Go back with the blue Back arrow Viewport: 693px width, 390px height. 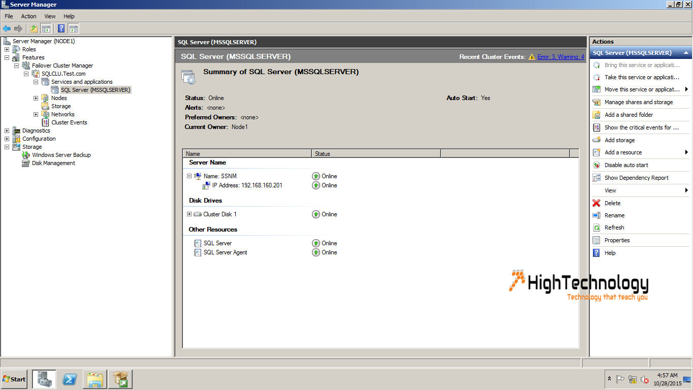point(7,28)
